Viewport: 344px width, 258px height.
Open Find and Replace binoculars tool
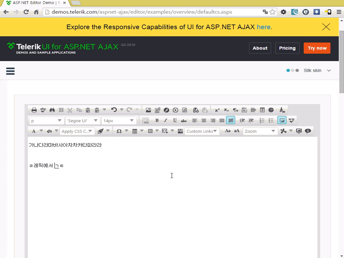click(x=52, y=110)
